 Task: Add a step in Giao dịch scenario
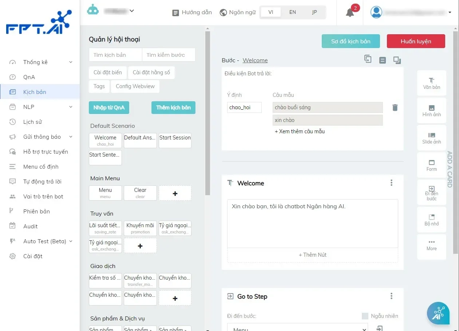pos(175,298)
